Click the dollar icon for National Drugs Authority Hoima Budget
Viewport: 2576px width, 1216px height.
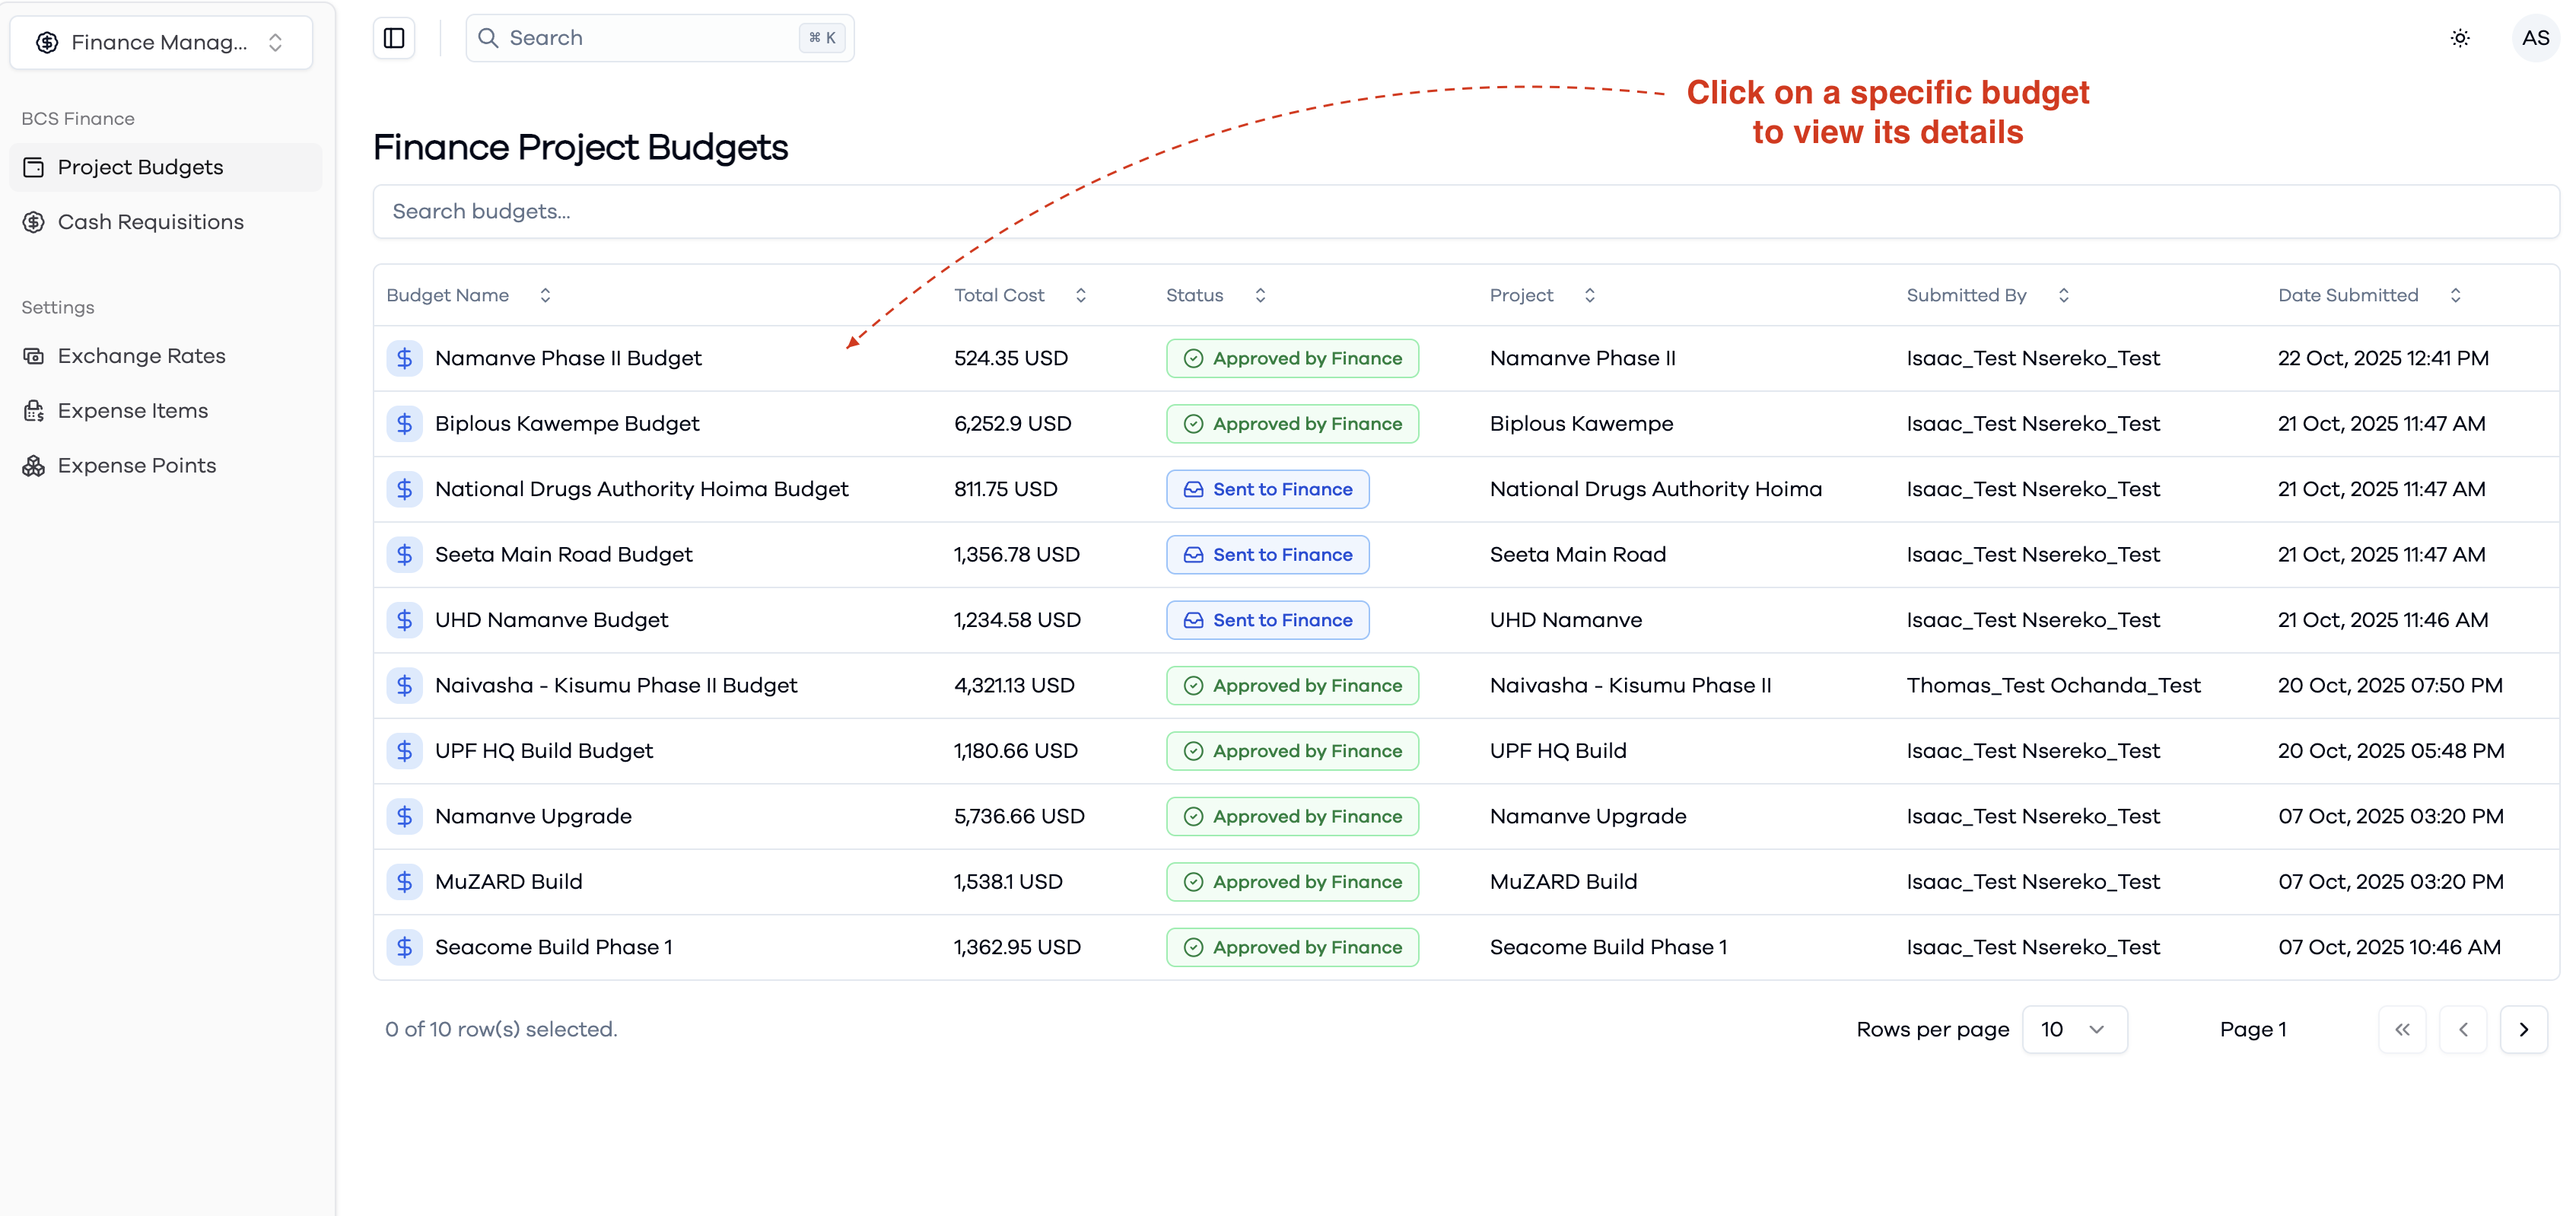click(x=404, y=489)
